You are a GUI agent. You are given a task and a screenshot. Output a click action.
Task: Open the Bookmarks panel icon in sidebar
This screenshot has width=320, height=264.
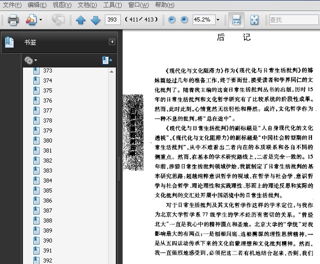[9, 42]
